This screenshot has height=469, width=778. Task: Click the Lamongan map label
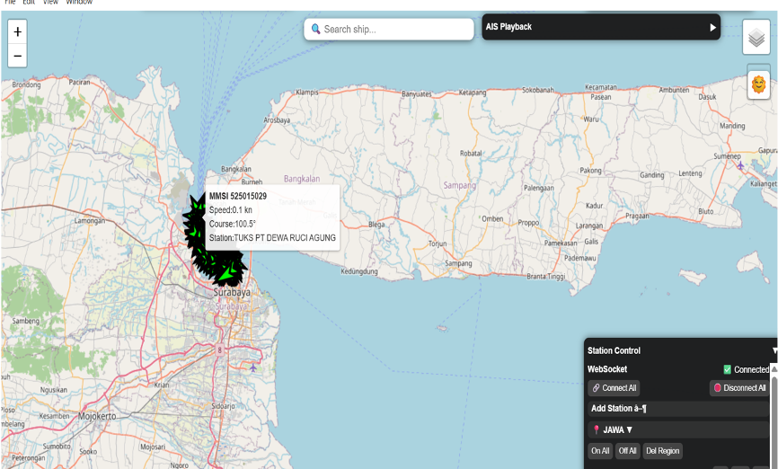(90, 221)
